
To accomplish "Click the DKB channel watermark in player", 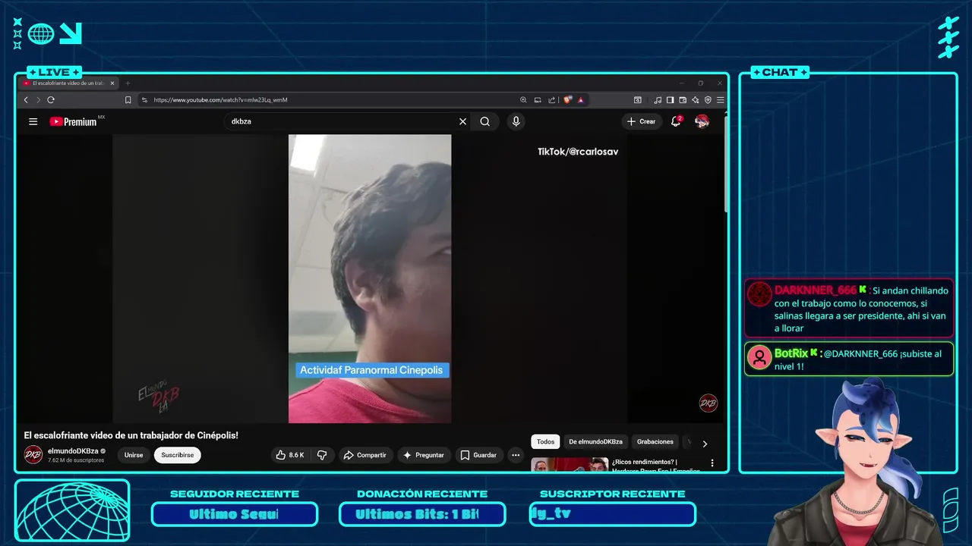I will click(708, 403).
